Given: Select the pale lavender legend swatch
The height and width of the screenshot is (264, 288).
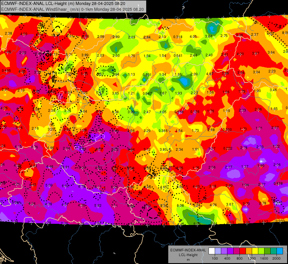Looking at the screenshot, I should (218, 251).
